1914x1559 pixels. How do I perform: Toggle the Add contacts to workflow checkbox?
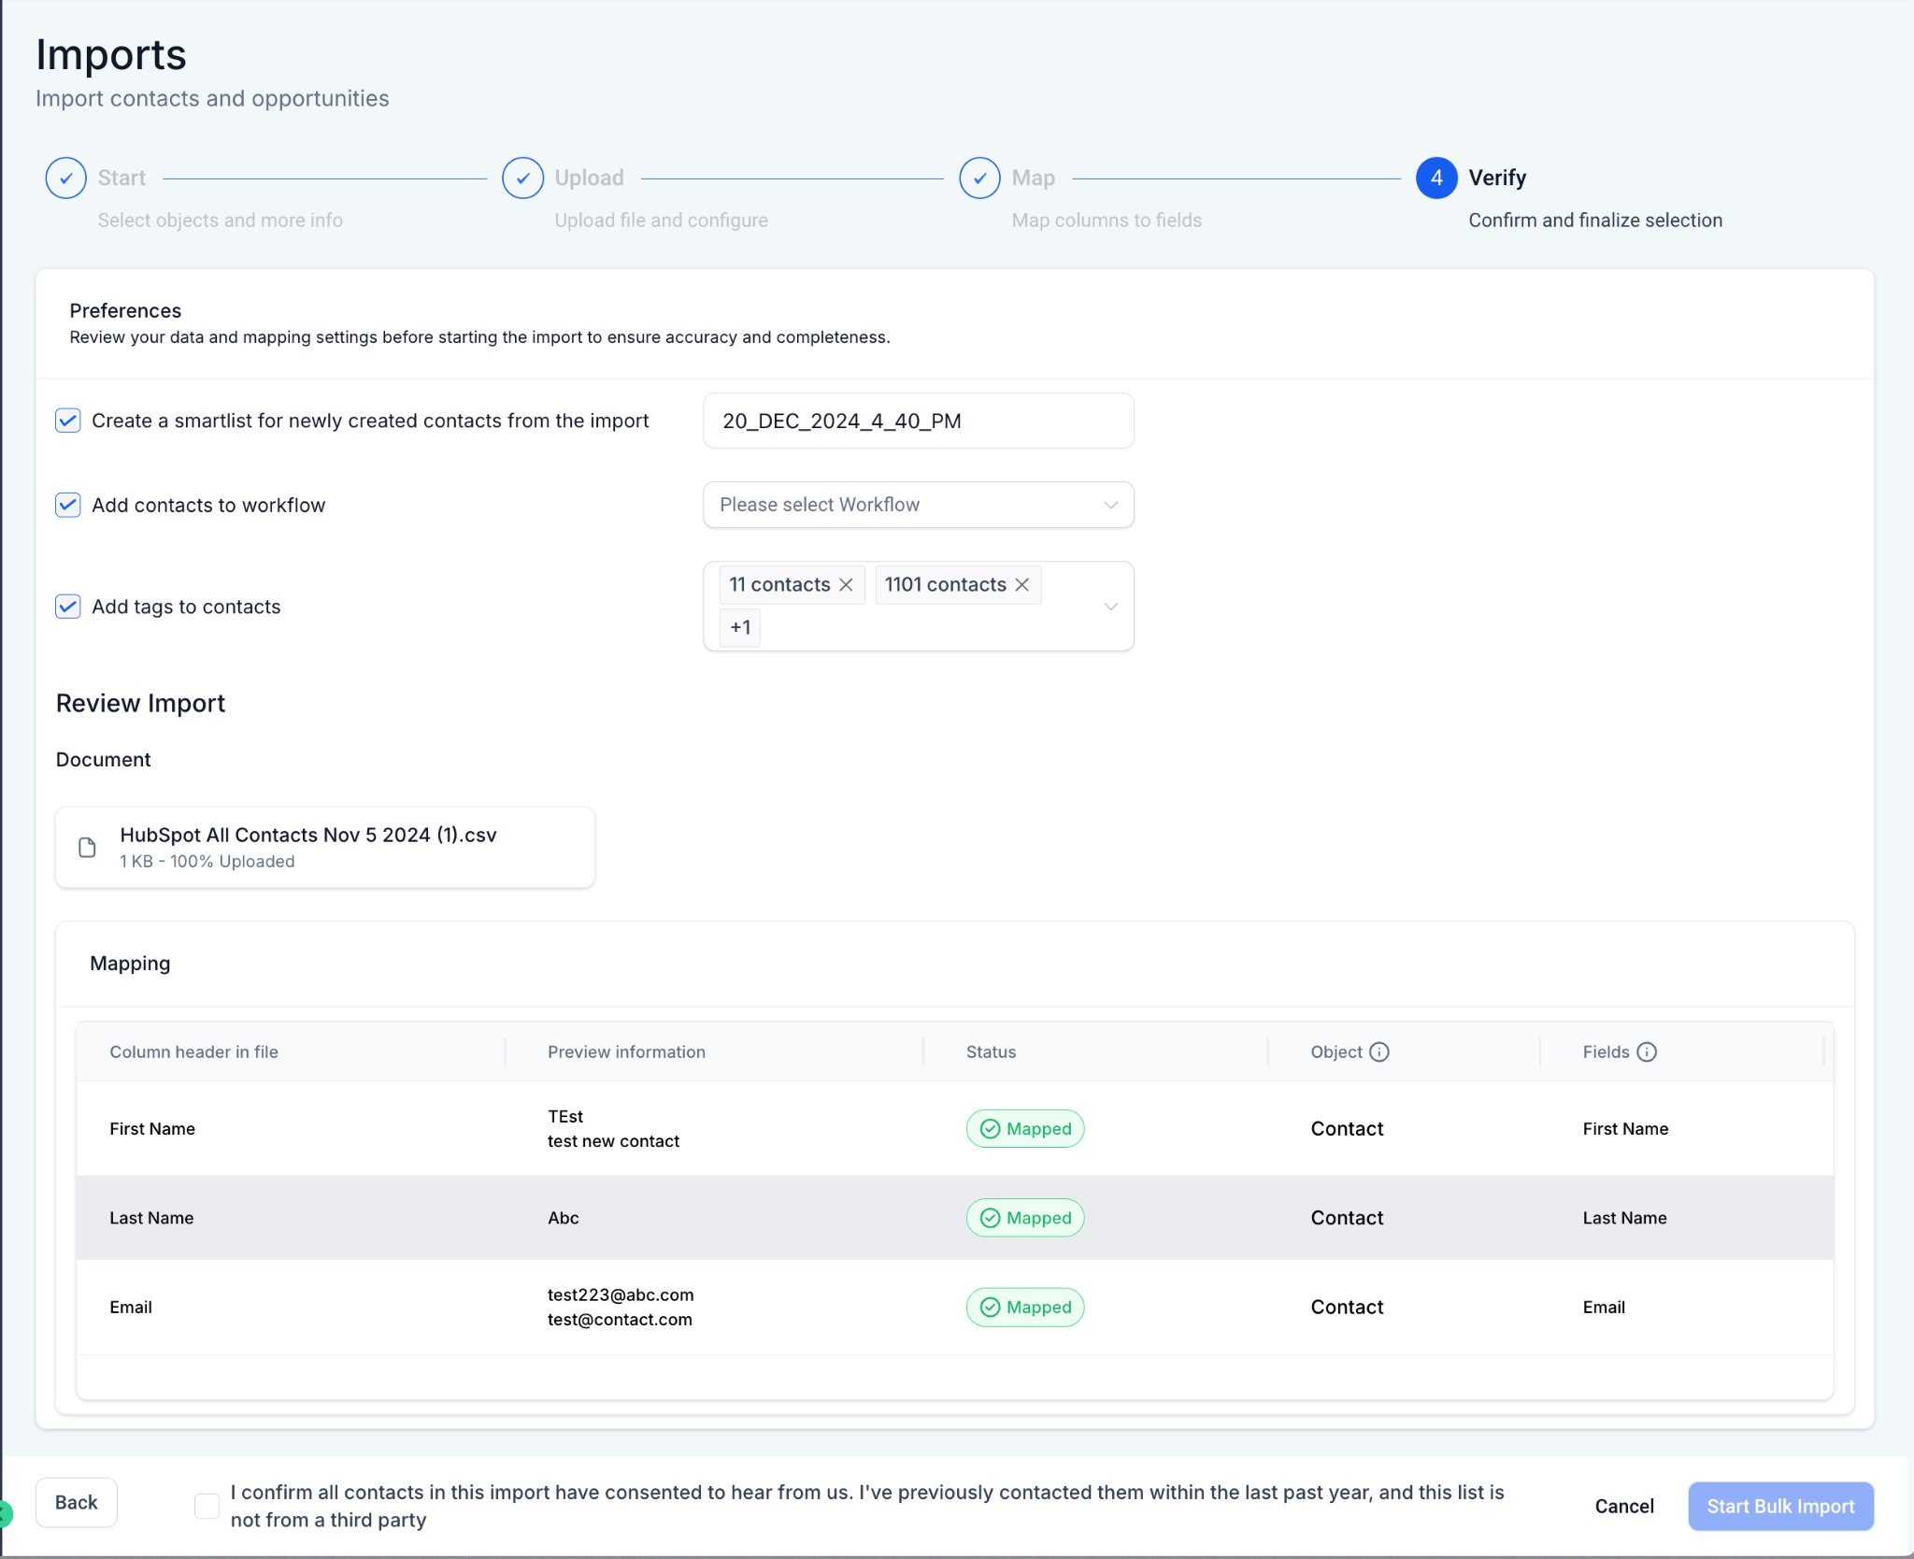pyautogui.click(x=68, y=505)
